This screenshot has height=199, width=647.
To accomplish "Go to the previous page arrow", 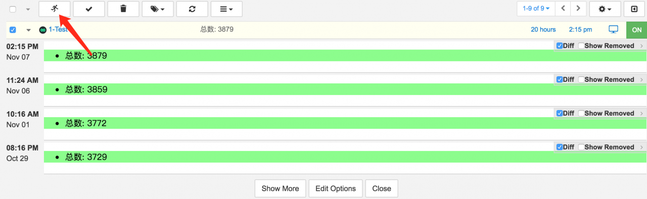I will [x=563, y=9].
